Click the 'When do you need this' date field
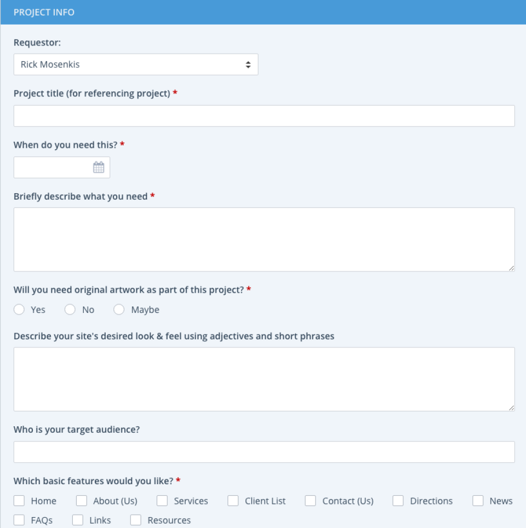This screenshot has width=526, height=528. pos(53,167)
